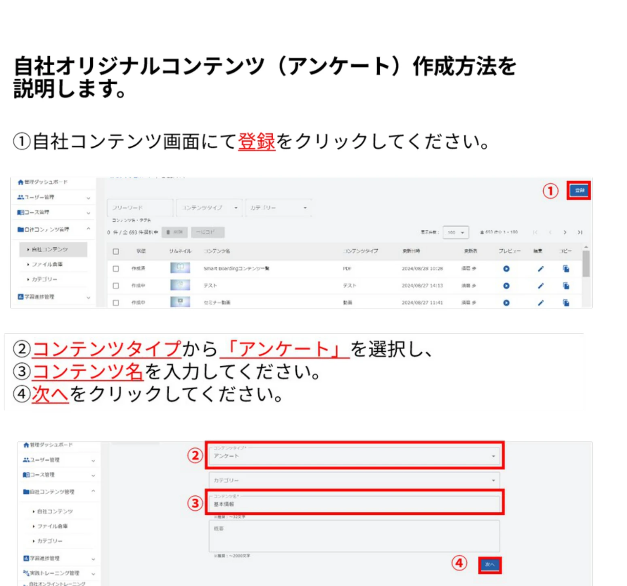Open the カテゴリー dropdown in the registration form
Viewport: 627px width, 586px height.
point(354,480)
